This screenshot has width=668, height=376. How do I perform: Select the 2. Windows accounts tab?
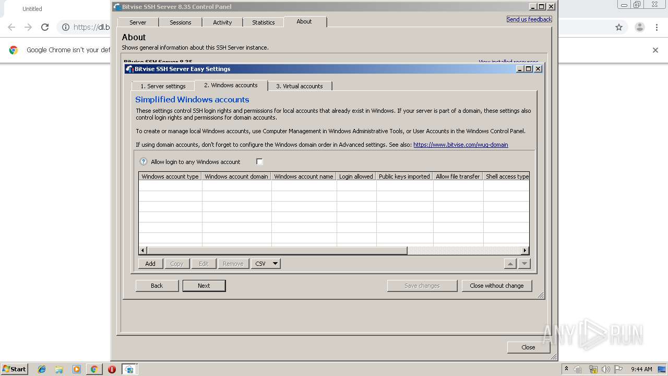(231, 85)
